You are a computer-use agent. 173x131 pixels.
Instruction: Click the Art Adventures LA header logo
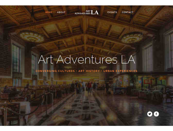click(86, 12)
